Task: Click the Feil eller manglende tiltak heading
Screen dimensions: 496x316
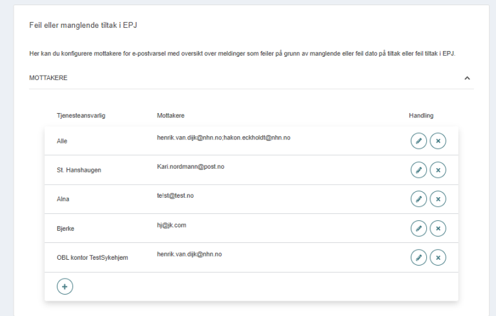Action: pyautogui.click(x=84, y=25)
